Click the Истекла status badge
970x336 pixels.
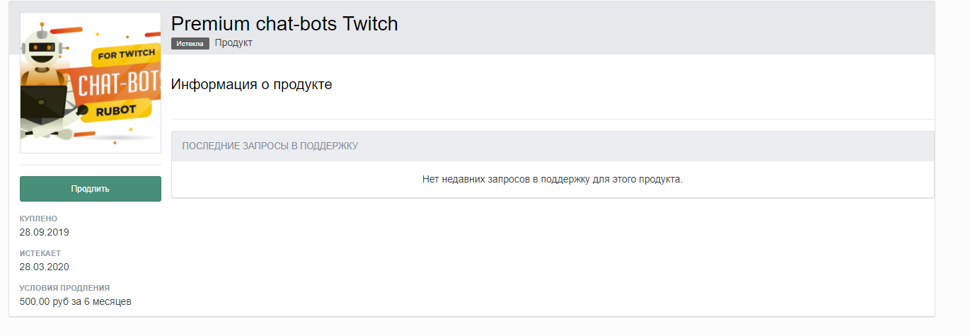tap(190, 43)
